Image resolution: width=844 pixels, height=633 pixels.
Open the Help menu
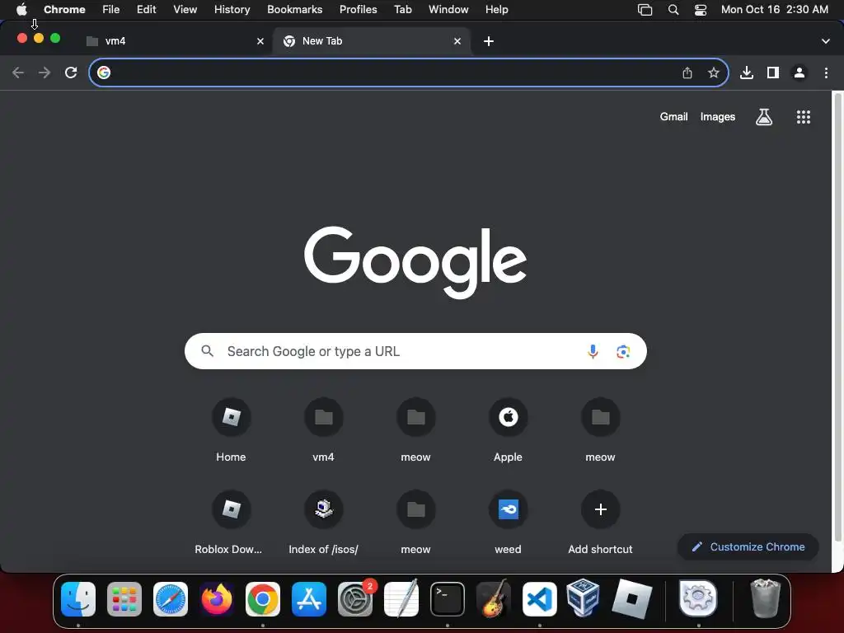pos(497,10)
